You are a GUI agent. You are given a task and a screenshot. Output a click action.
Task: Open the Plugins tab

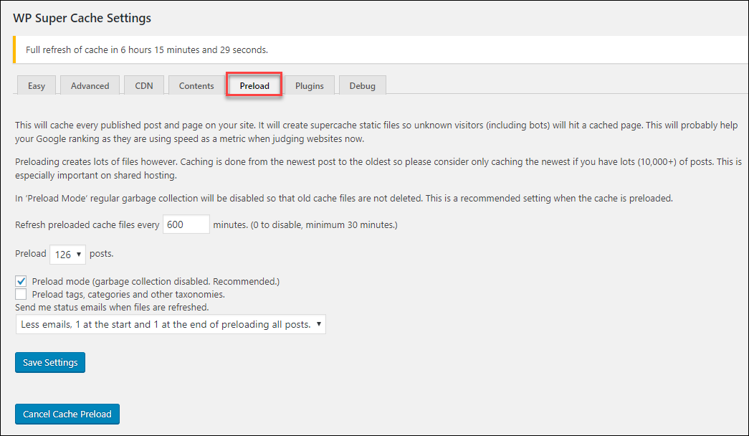(x=309, y=85)
